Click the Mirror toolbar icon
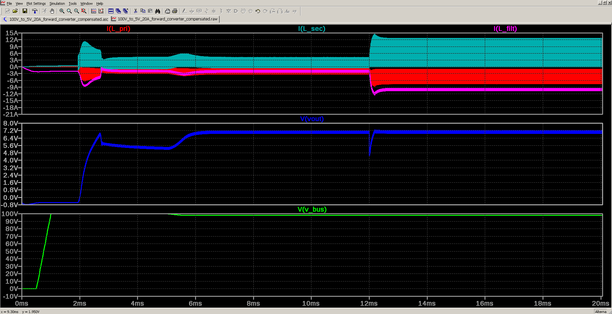612x314 pixels. [280, 11]
